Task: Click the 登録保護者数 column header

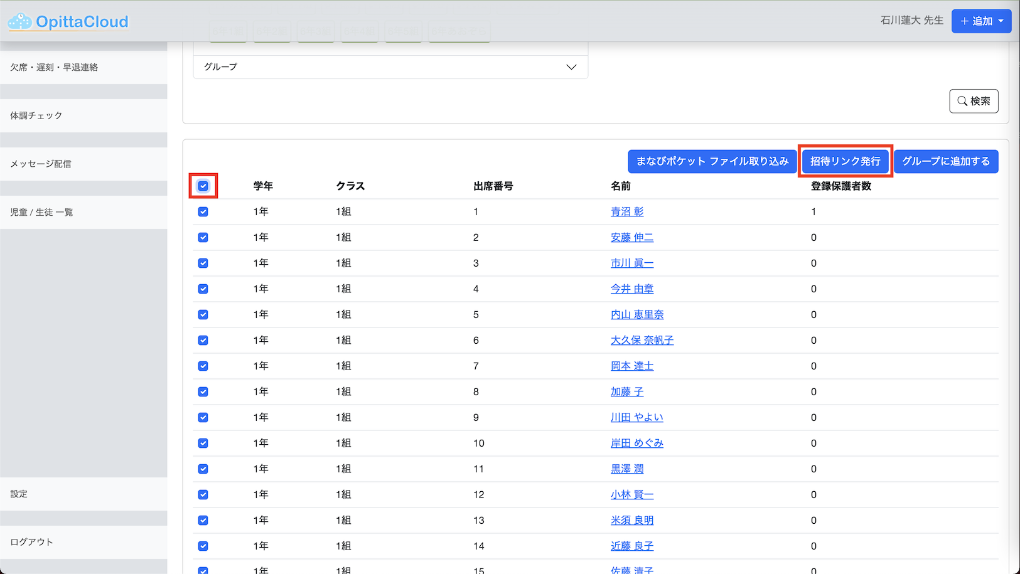Action: click(841, 186)
